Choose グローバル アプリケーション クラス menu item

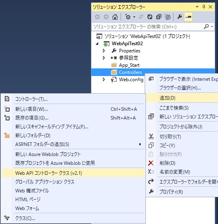pos(73,182)
